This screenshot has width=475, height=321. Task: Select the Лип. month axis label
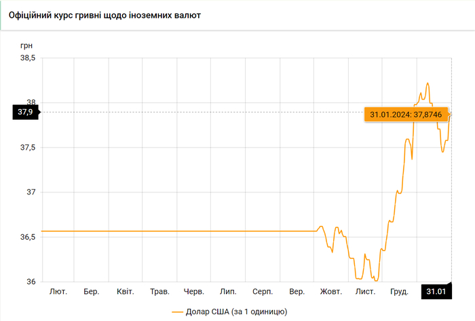[228, 292]
